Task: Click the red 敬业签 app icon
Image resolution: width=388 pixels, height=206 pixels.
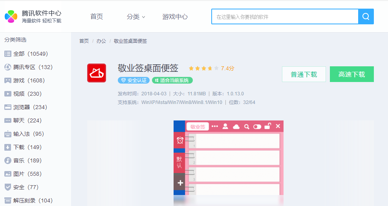Action: point(97,73)
